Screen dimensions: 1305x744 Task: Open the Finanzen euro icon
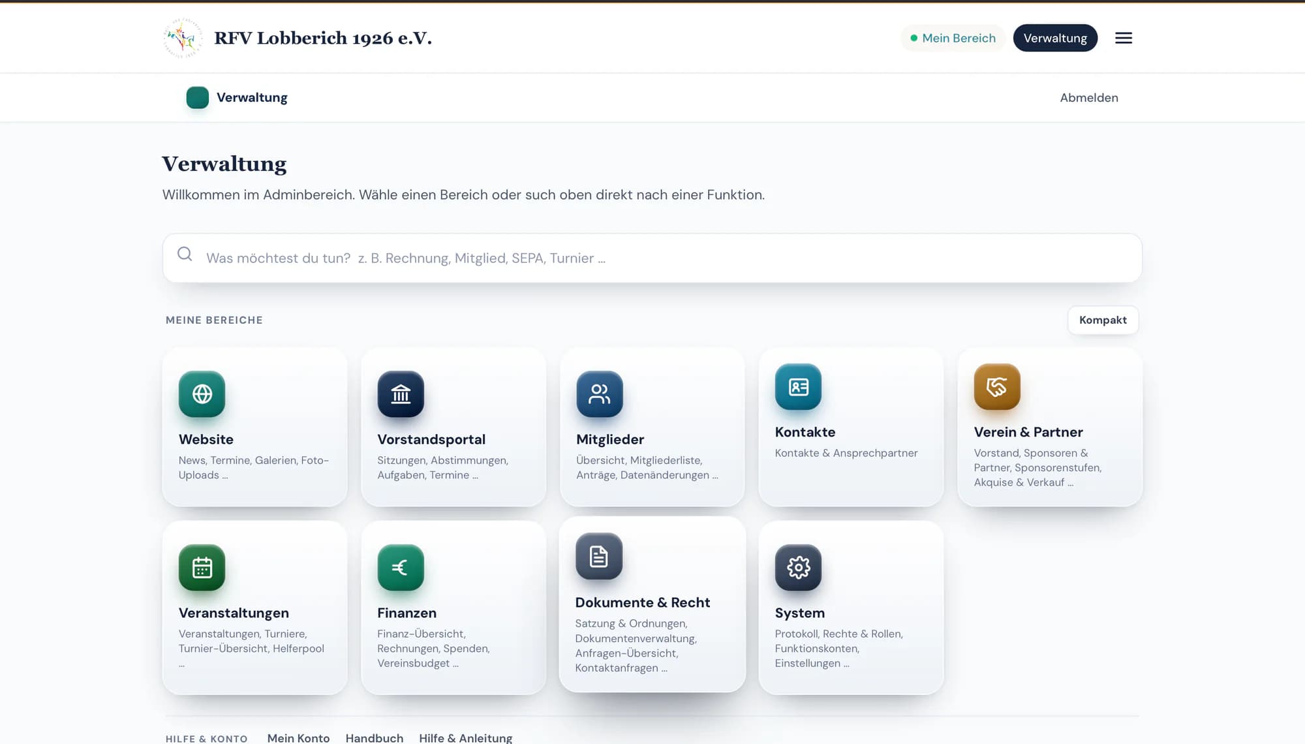[401, 568]
